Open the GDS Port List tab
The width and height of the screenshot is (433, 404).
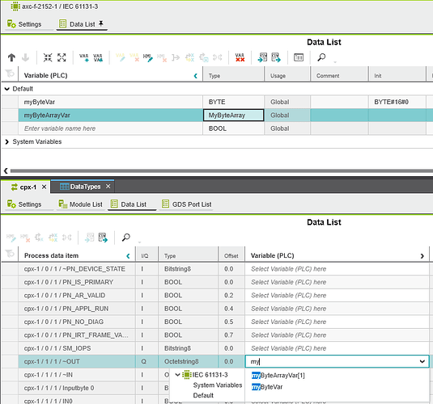pos(187,204)
